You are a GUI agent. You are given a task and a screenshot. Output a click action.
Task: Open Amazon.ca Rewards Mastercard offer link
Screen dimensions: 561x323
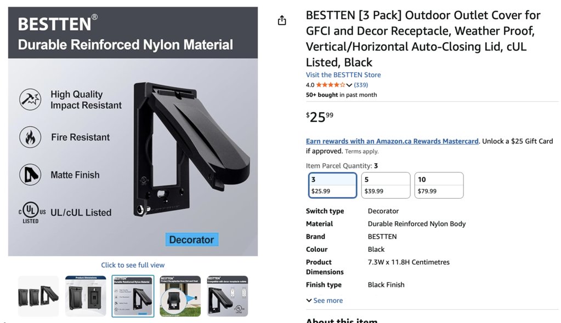pyautogui.click(x=392, y=141)
